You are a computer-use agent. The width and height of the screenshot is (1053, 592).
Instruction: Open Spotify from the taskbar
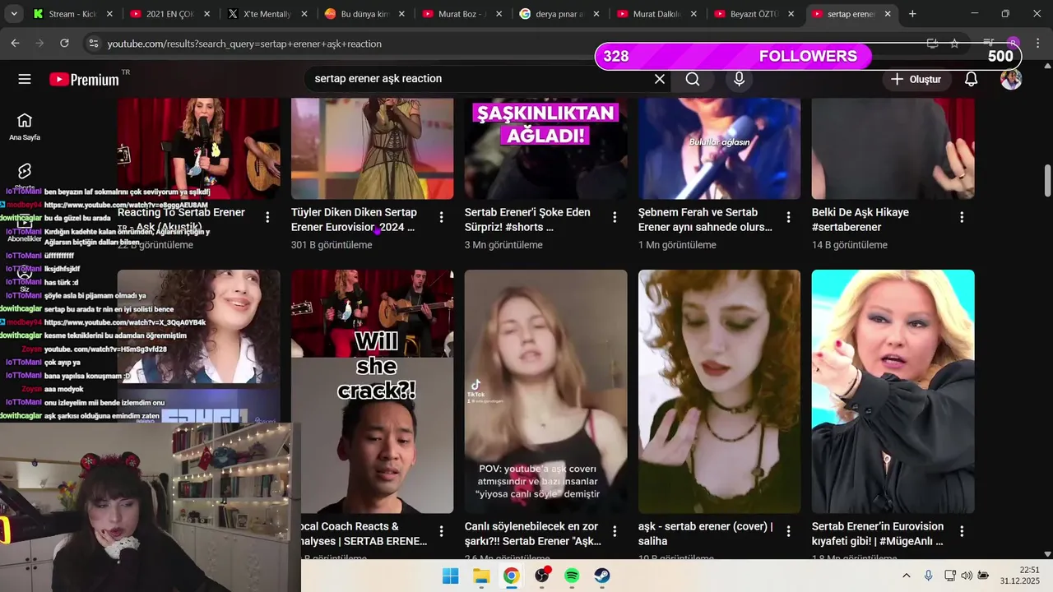coord(572,576)
